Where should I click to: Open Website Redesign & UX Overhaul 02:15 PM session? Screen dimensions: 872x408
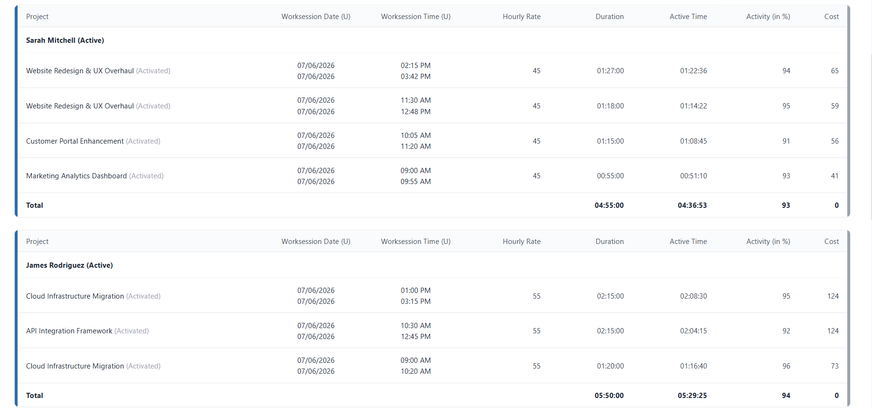(x=432, y=71)
